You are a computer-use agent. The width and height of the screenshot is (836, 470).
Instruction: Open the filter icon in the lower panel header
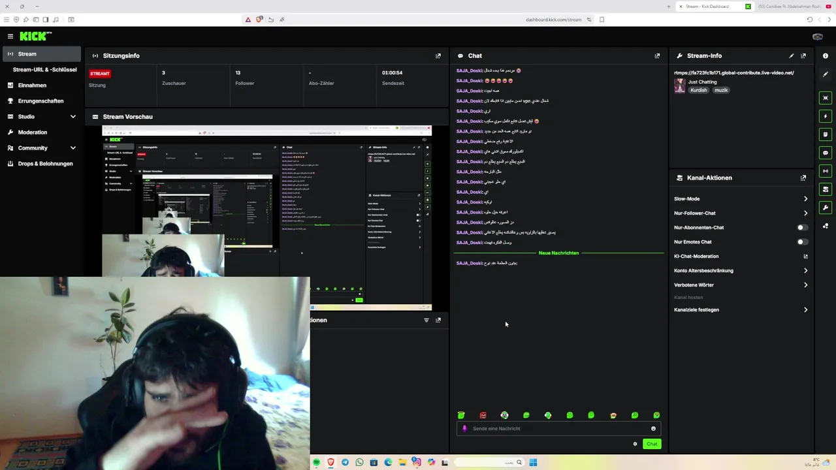tap(426, 321)
